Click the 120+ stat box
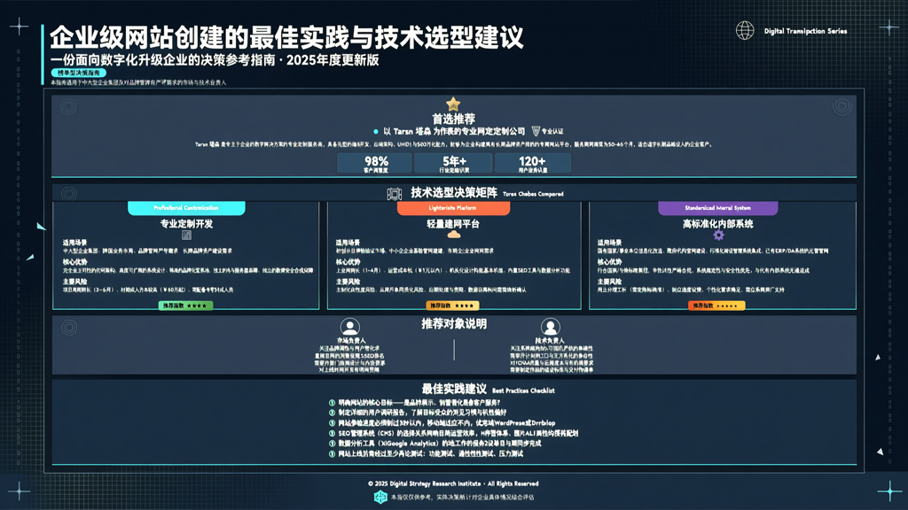Screen dimensions: 908x510 (x=533, y=164)
